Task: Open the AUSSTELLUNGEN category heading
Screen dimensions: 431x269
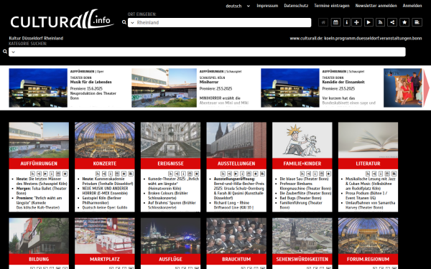Action: (x=236, y=164)
